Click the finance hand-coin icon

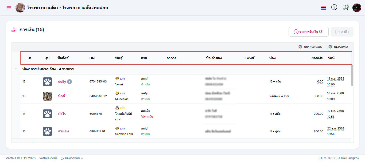click(x=14, y=30)
